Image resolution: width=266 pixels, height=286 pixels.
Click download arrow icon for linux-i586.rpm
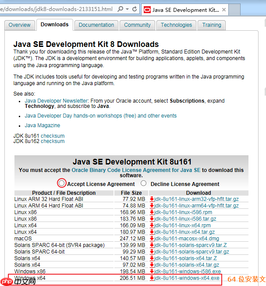[x=152, y=212]
